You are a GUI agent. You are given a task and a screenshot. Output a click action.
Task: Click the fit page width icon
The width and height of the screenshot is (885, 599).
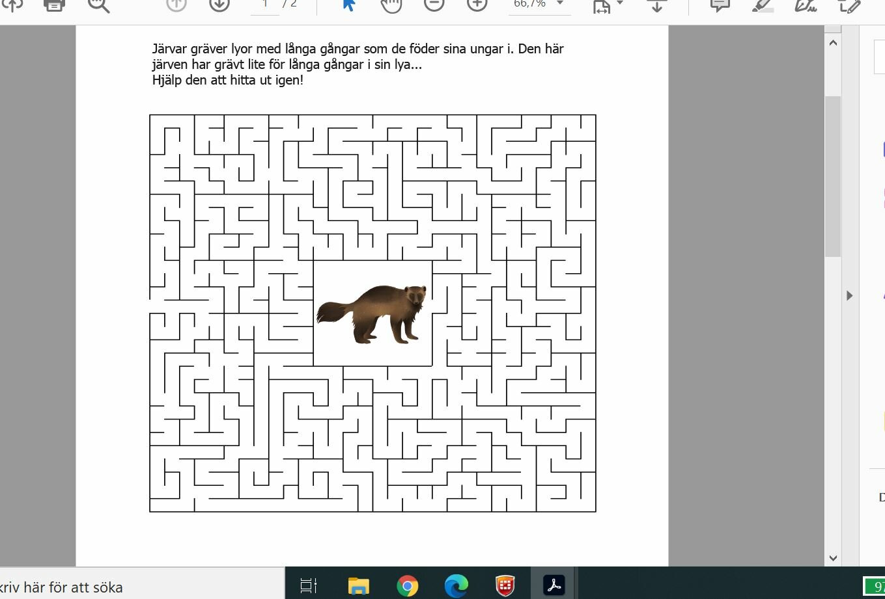[601, 5]
